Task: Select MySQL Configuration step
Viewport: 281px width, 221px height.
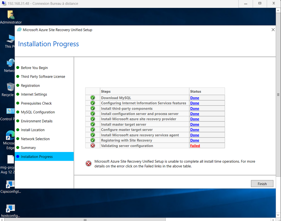Action: (38, 112)
